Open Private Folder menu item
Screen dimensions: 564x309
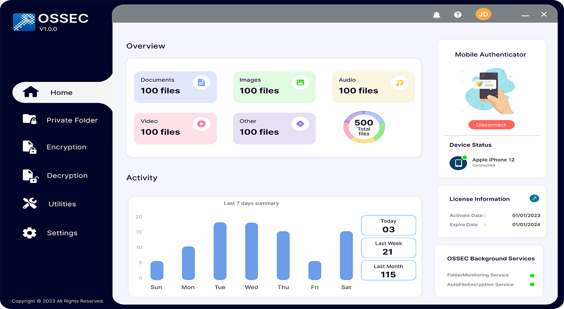(x=60, y=120)
